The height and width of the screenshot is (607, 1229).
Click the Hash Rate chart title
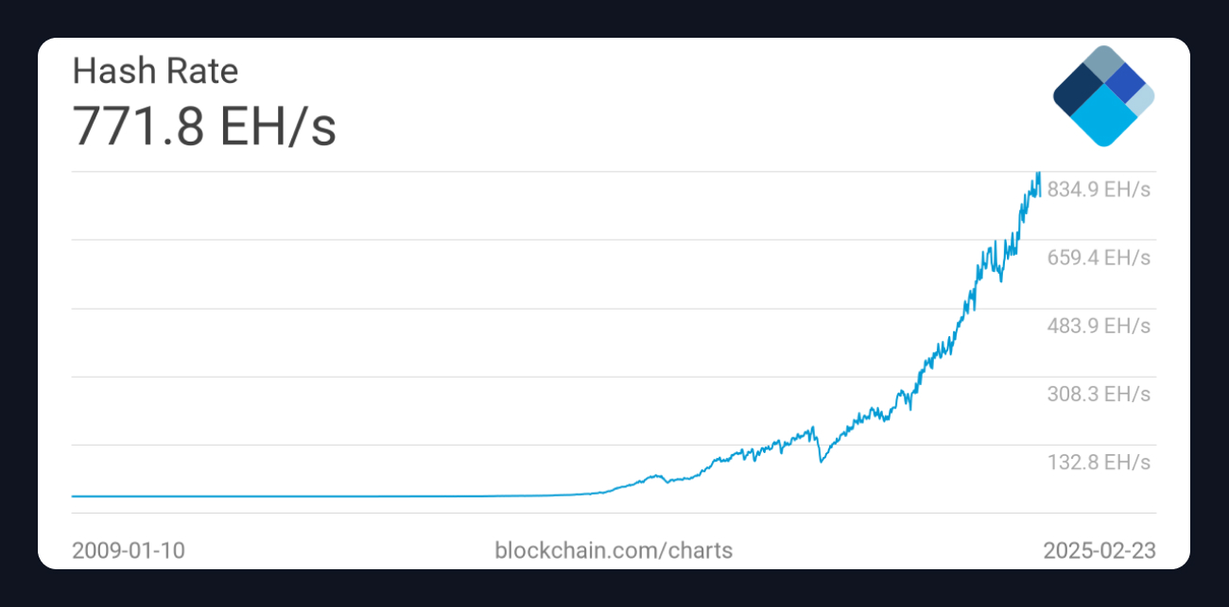[x=155, y=72]
